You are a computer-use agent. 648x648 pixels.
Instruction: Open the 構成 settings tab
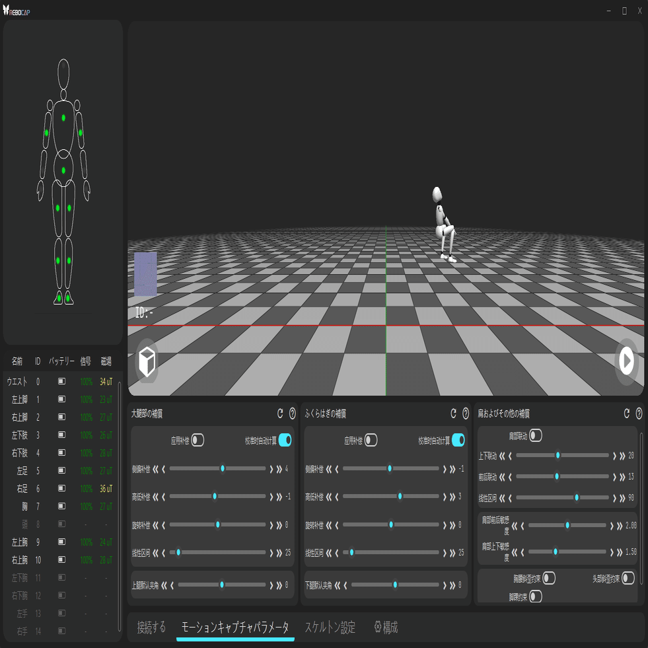tap(386, 627)
